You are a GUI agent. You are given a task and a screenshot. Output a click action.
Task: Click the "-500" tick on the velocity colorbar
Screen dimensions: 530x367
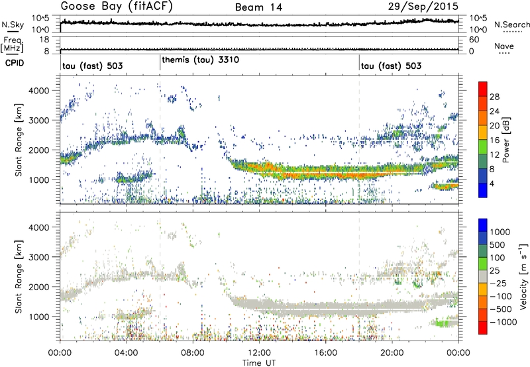tap(501, 309)
